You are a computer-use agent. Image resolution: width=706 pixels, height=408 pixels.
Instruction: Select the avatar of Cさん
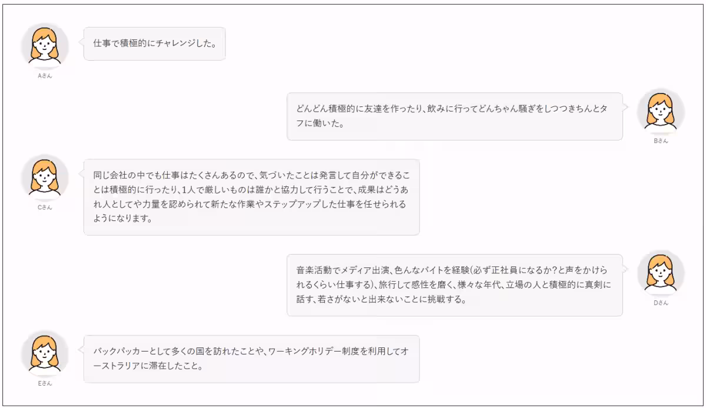(45, 178)
